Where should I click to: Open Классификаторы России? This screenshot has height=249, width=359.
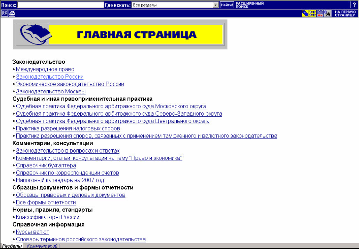coord(47,217)
